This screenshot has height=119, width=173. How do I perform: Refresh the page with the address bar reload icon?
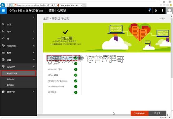(54, 5)
